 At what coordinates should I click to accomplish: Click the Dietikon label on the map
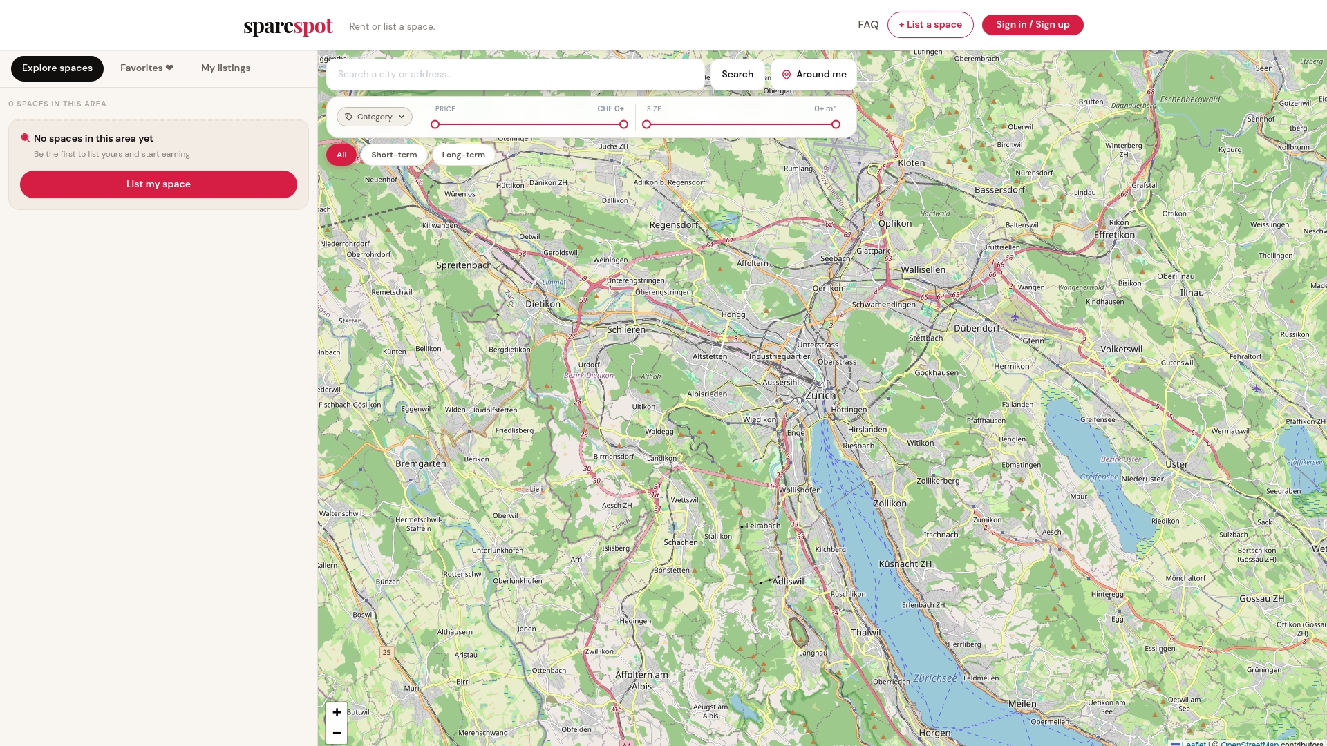tap(543, 304)
